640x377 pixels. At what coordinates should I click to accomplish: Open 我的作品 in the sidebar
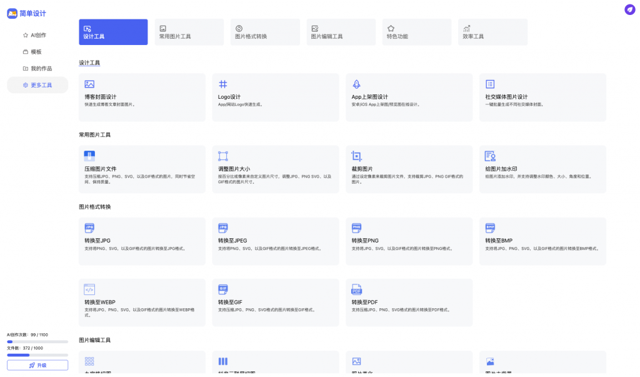[37, 69]
